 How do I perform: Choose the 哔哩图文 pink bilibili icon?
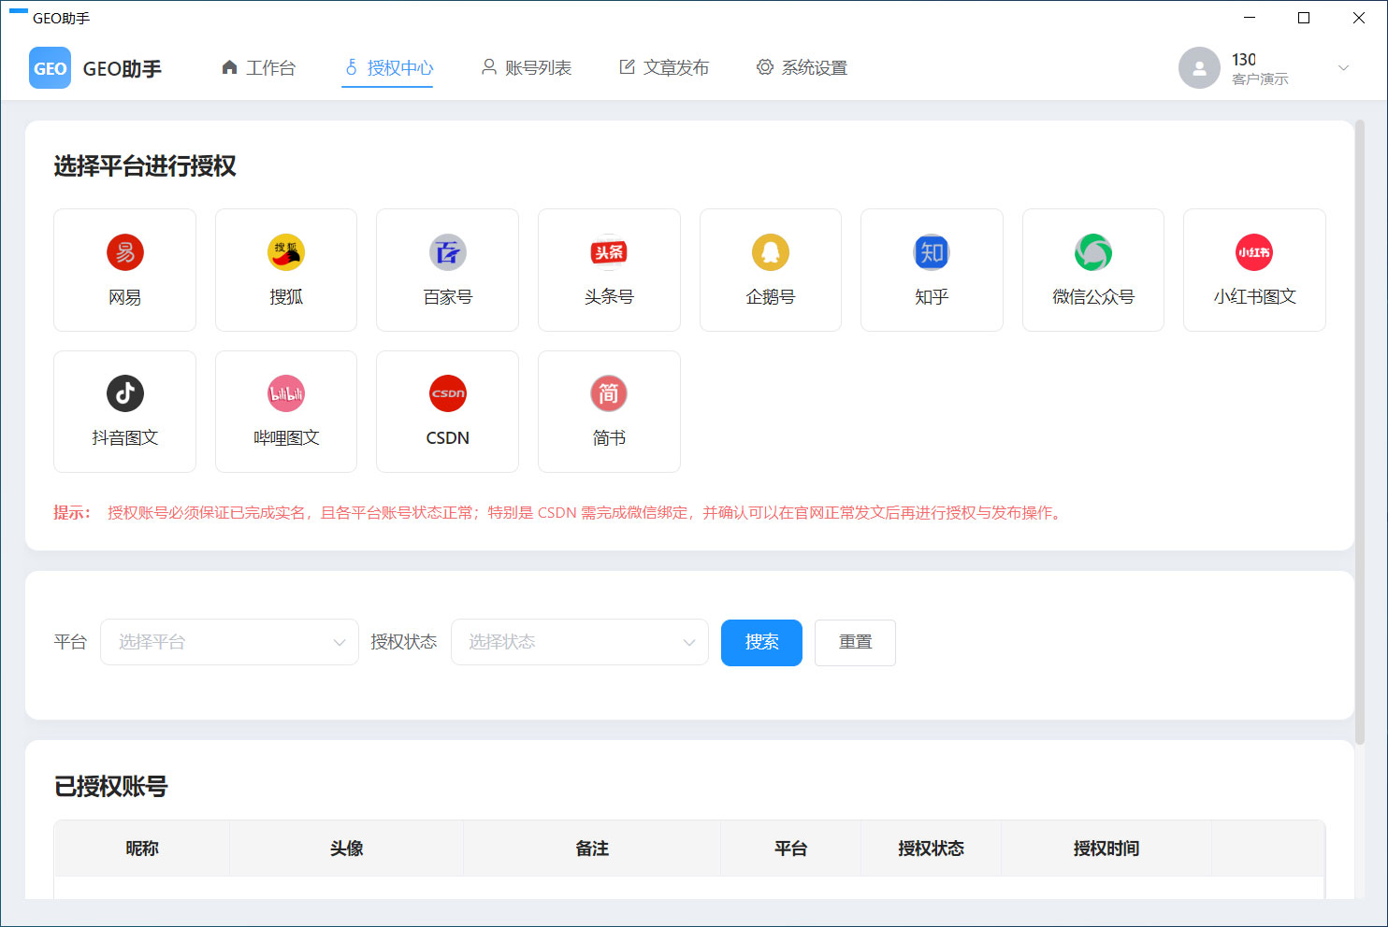[286, 393]
